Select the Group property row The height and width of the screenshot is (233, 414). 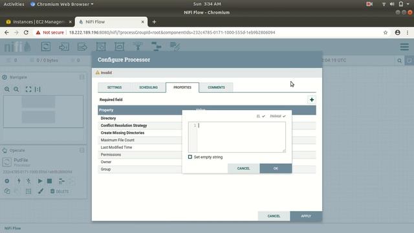[x=140, y=170]
